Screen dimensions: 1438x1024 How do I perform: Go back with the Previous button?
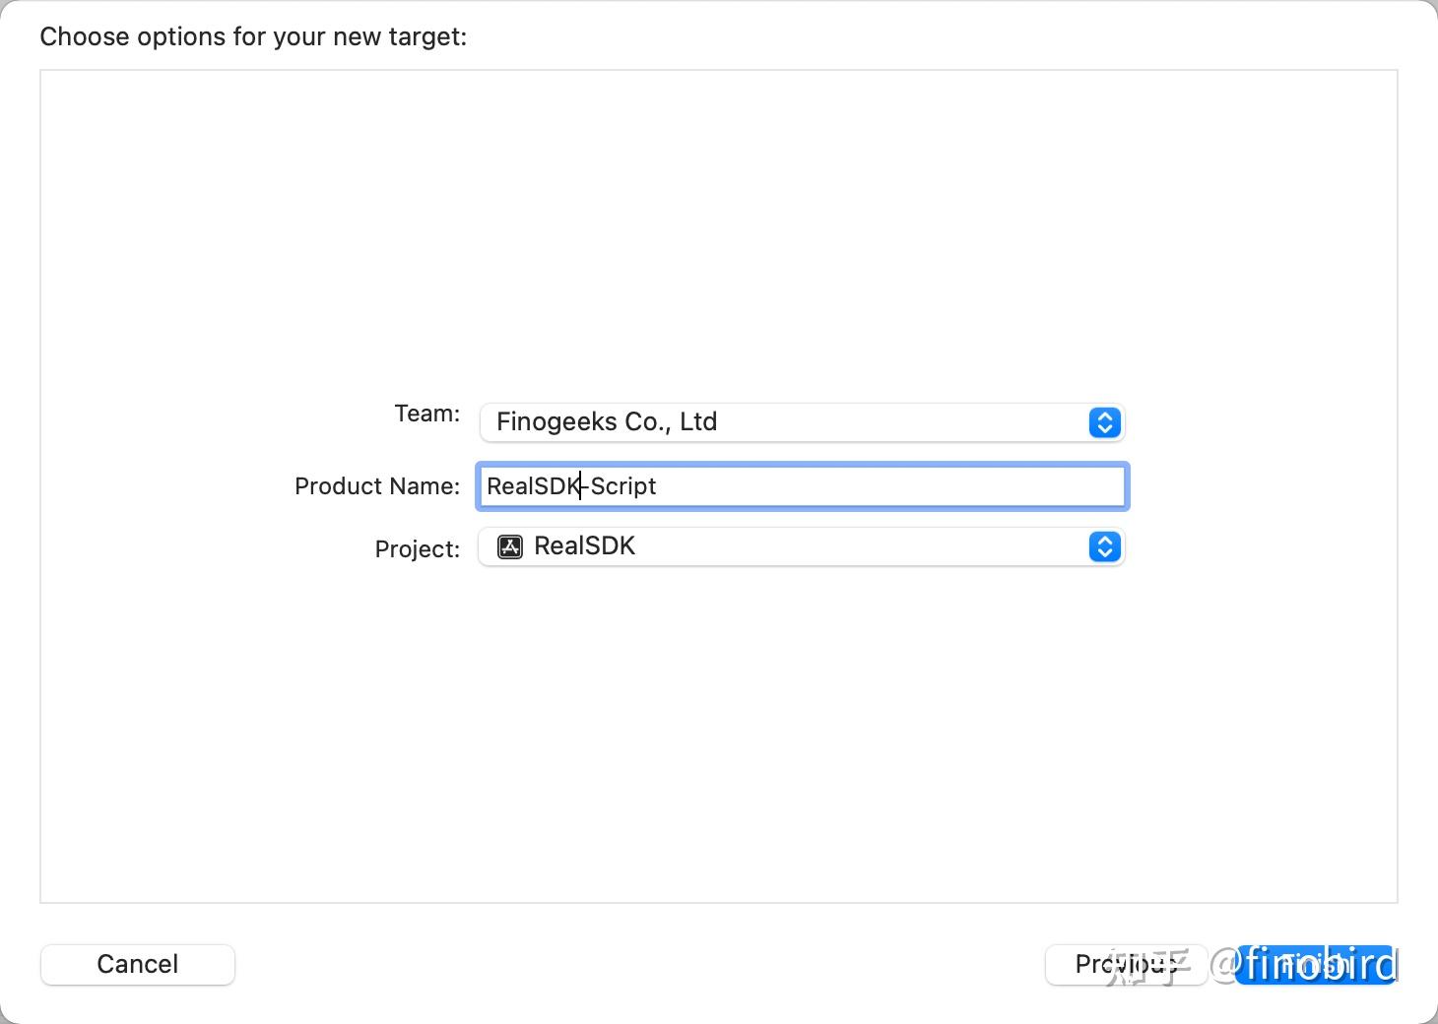(x=1125, y=964)
